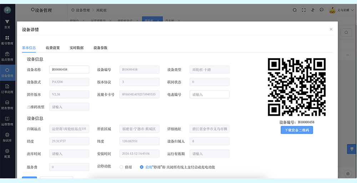Click 设备管理 in the breadcrumb
The image size is (357, 183).
click(83, 10)
